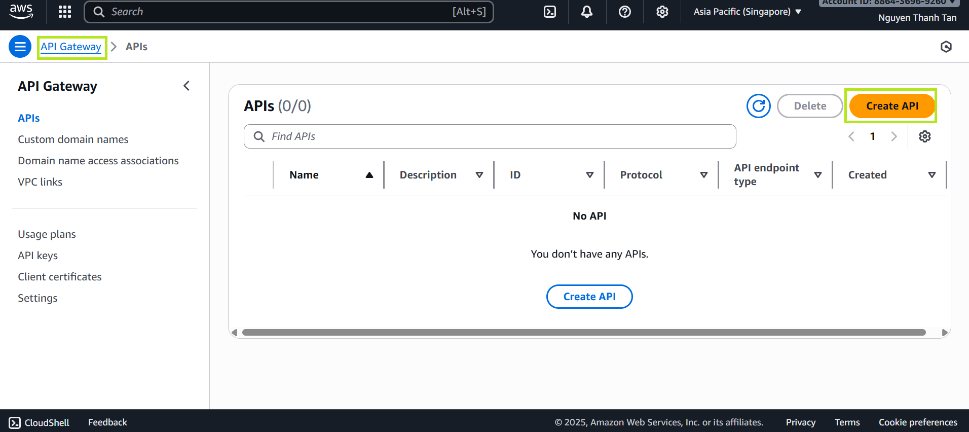Focus the Find APIs search field
The width and height of the screenshot is (969, 432).
[490, 136]
